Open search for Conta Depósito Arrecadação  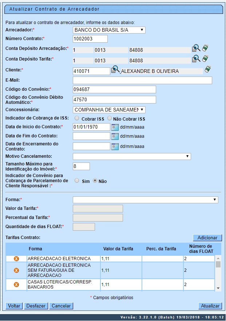tap(196, 48)
